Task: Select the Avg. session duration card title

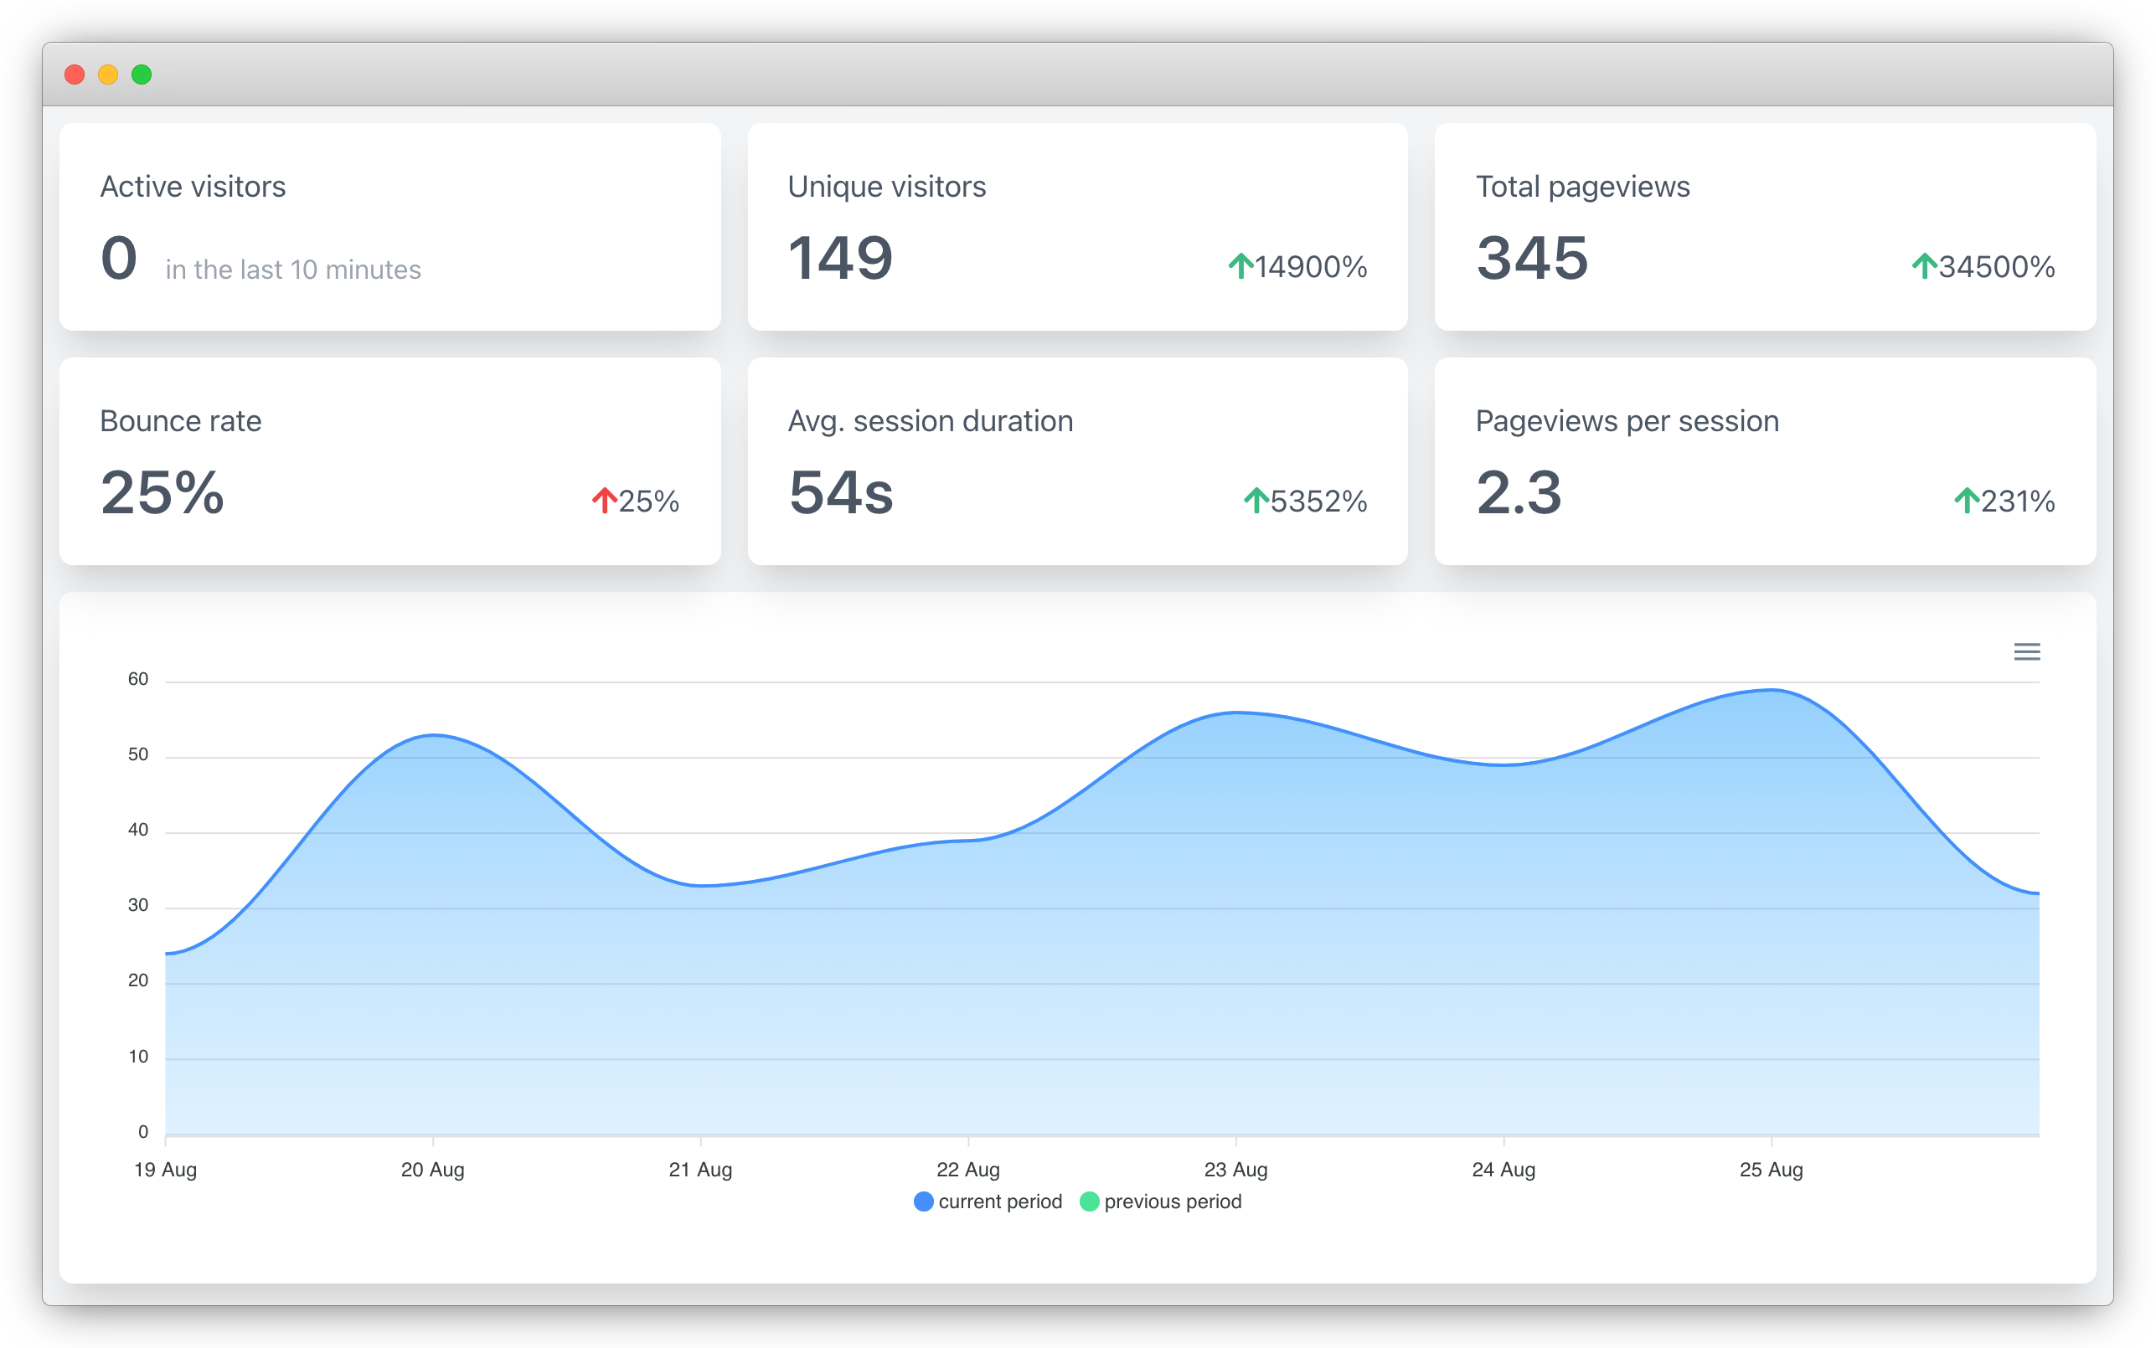Action: 931,421
